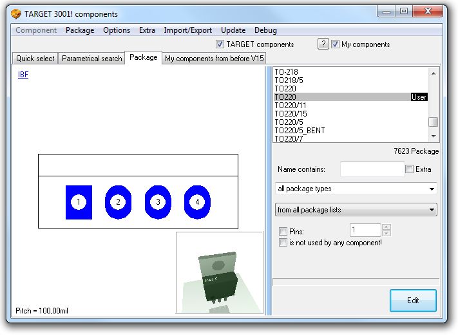
Task: Select pad 4 in the footprint preview
Action: [197, 202]
